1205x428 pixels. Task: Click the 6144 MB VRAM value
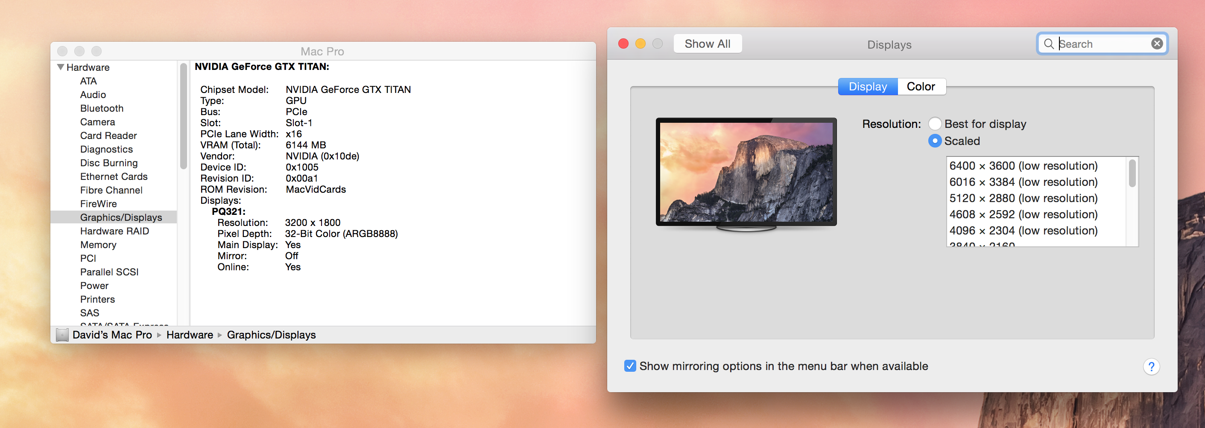305,145
